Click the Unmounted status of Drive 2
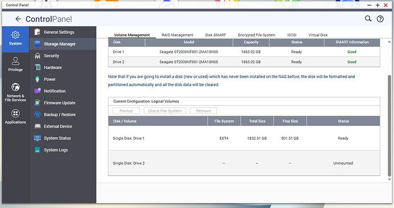The height and width of the screenshot is (208, 394). coord(343,163)
